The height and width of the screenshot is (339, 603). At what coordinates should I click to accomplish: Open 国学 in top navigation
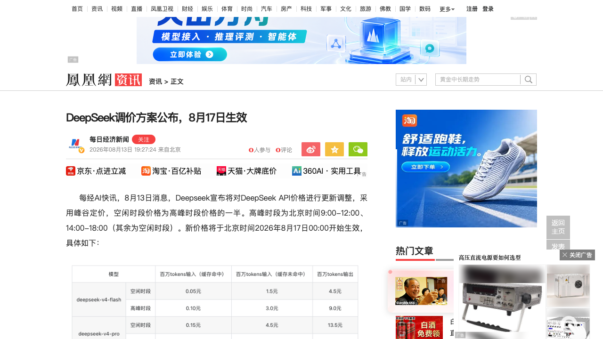click(x=405, y=8)
